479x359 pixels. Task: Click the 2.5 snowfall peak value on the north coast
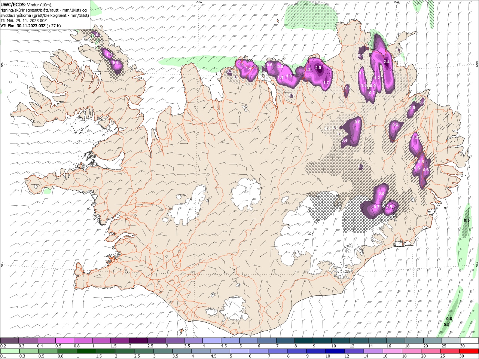(x=318, y=68)
